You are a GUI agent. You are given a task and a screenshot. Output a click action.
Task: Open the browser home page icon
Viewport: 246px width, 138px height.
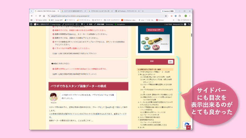44,16
